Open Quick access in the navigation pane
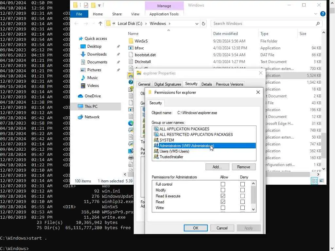The image size is (335, 251). click(96, 39)
